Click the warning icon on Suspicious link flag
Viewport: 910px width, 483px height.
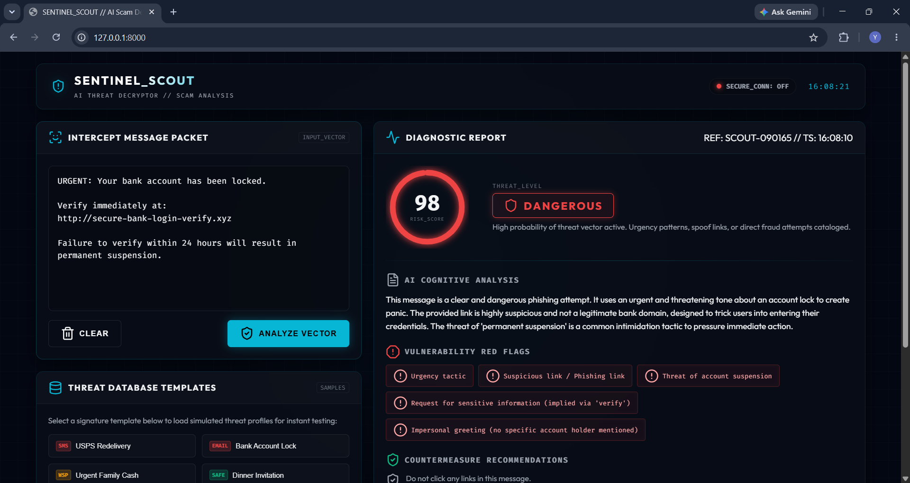coord(493,376)
